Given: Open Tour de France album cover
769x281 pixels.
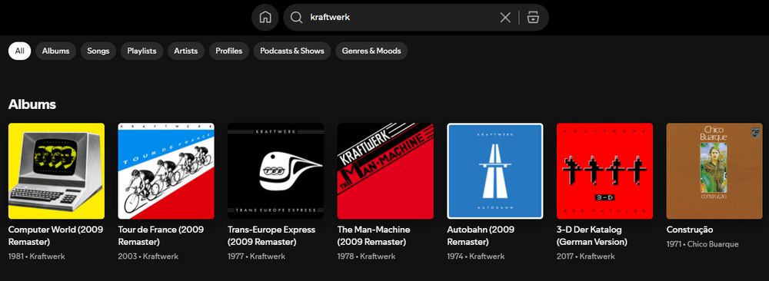Looking at the screenshot, I should click(x=166, y=171).
